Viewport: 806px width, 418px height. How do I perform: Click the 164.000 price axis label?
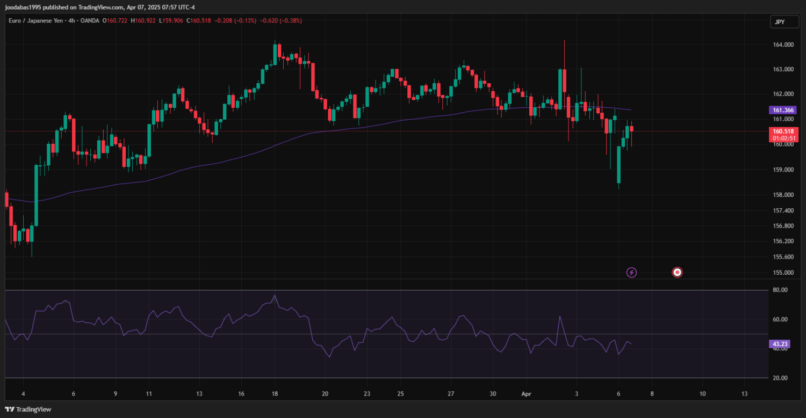pyautogui.click(x=783, y=45)
